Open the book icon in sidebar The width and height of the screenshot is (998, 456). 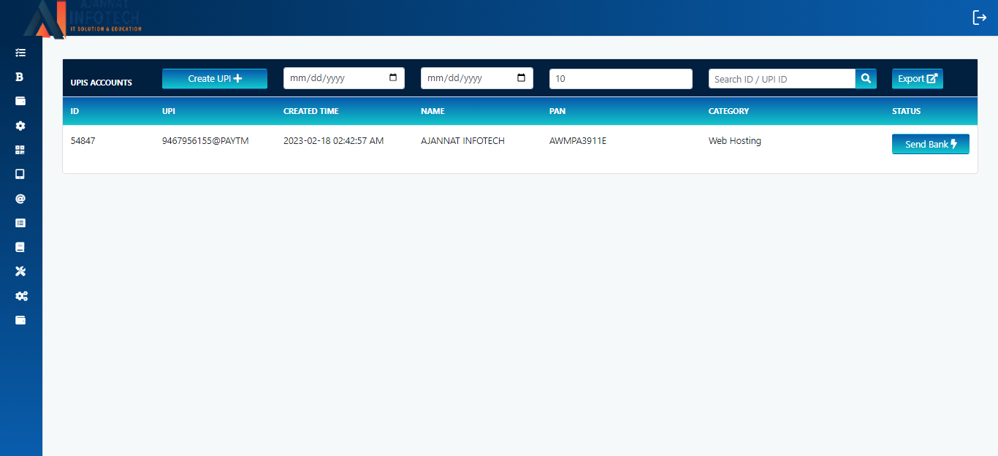[x=20, y=247]
